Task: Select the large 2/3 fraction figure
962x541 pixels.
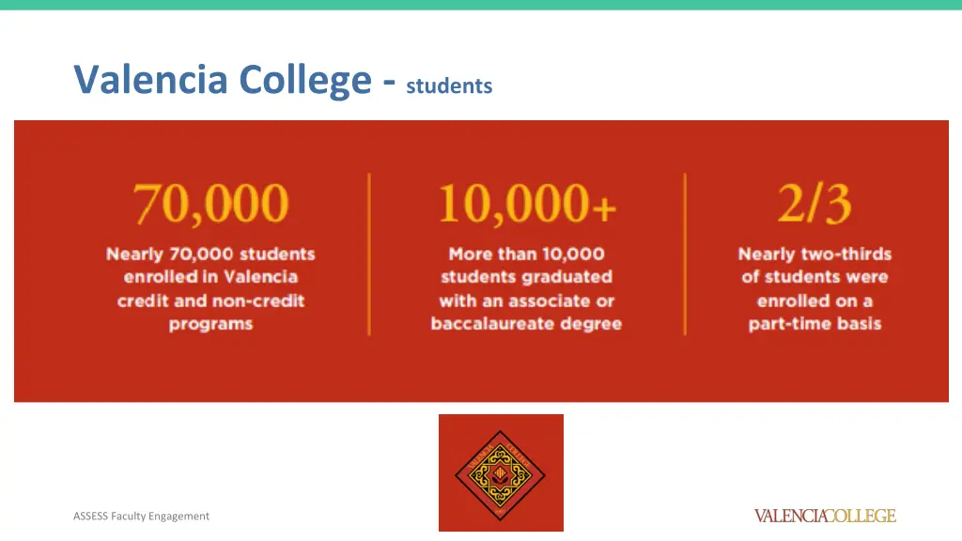Action: coord(814,204)
